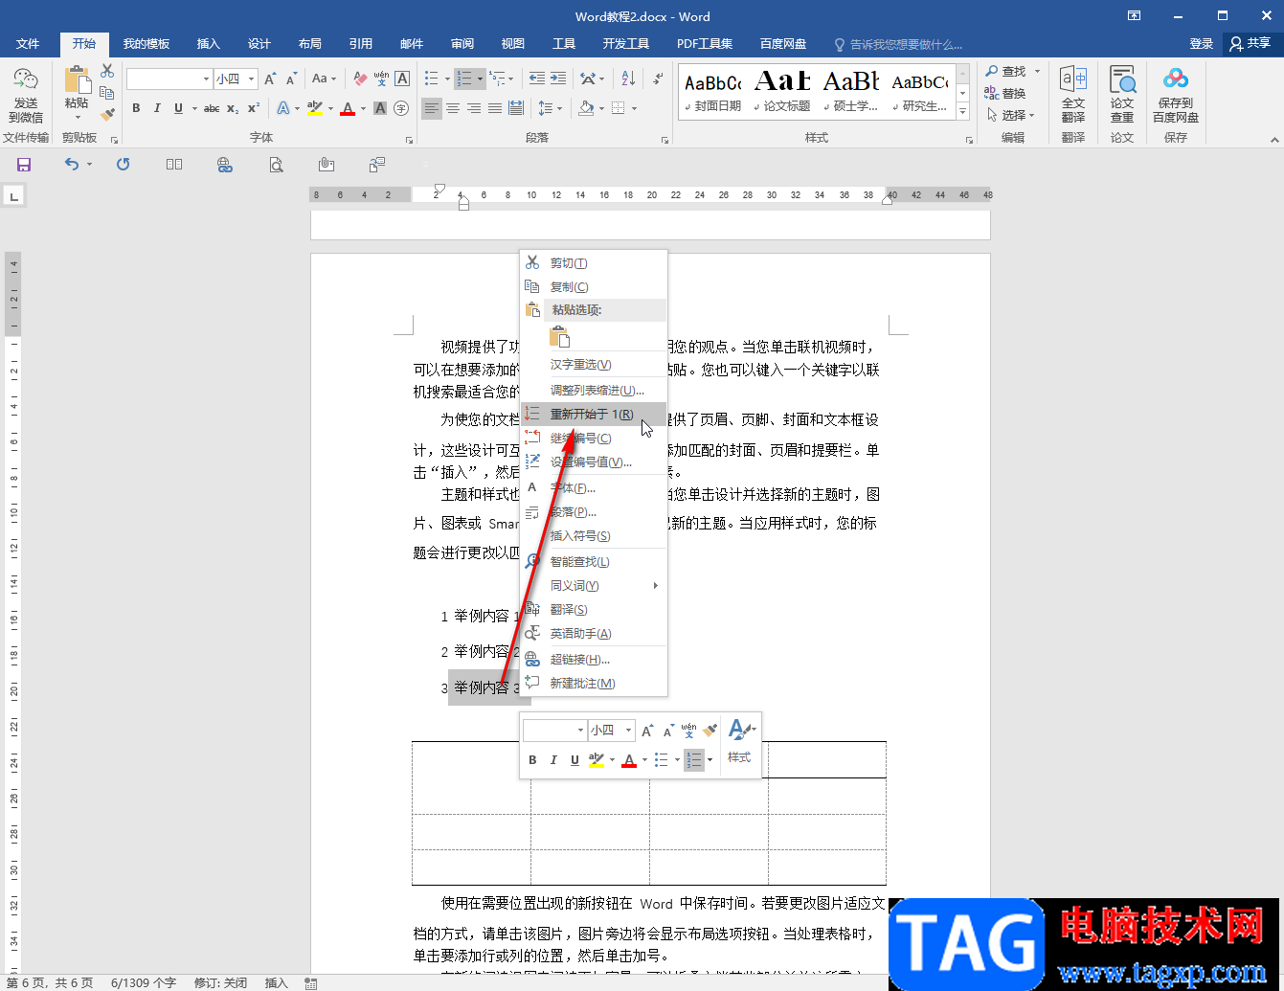Click the ruler tab selector L box
The image size is (1284, 991).
[13, 196]
